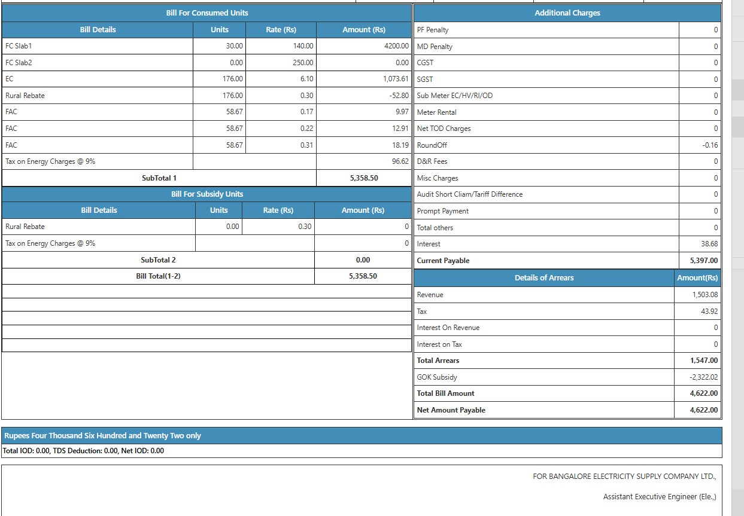Click the Meter Rental label
This screenshot has height=516, width=744.
[x=437, y=112]
